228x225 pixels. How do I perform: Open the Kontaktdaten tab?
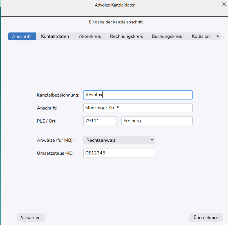tap(55, 36)
